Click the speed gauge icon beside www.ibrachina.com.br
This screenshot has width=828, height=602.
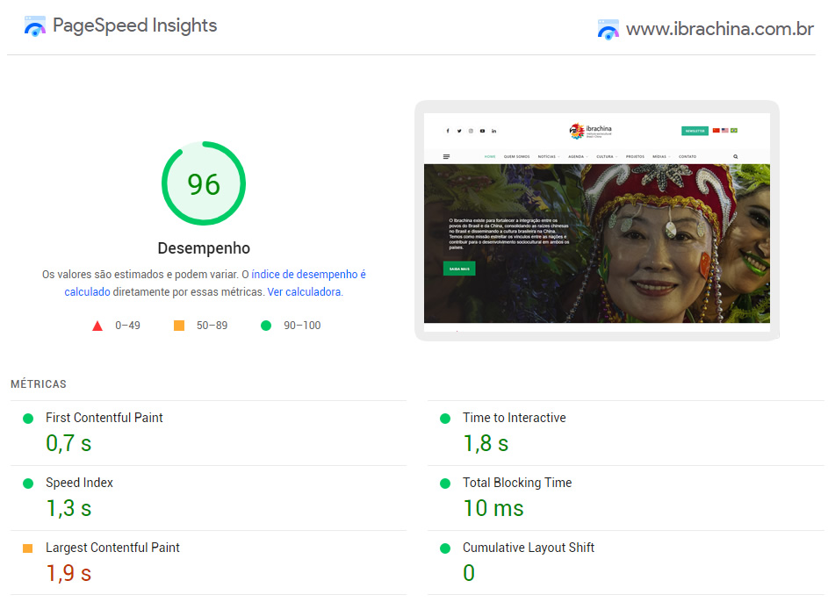click(x=608, y=30)
